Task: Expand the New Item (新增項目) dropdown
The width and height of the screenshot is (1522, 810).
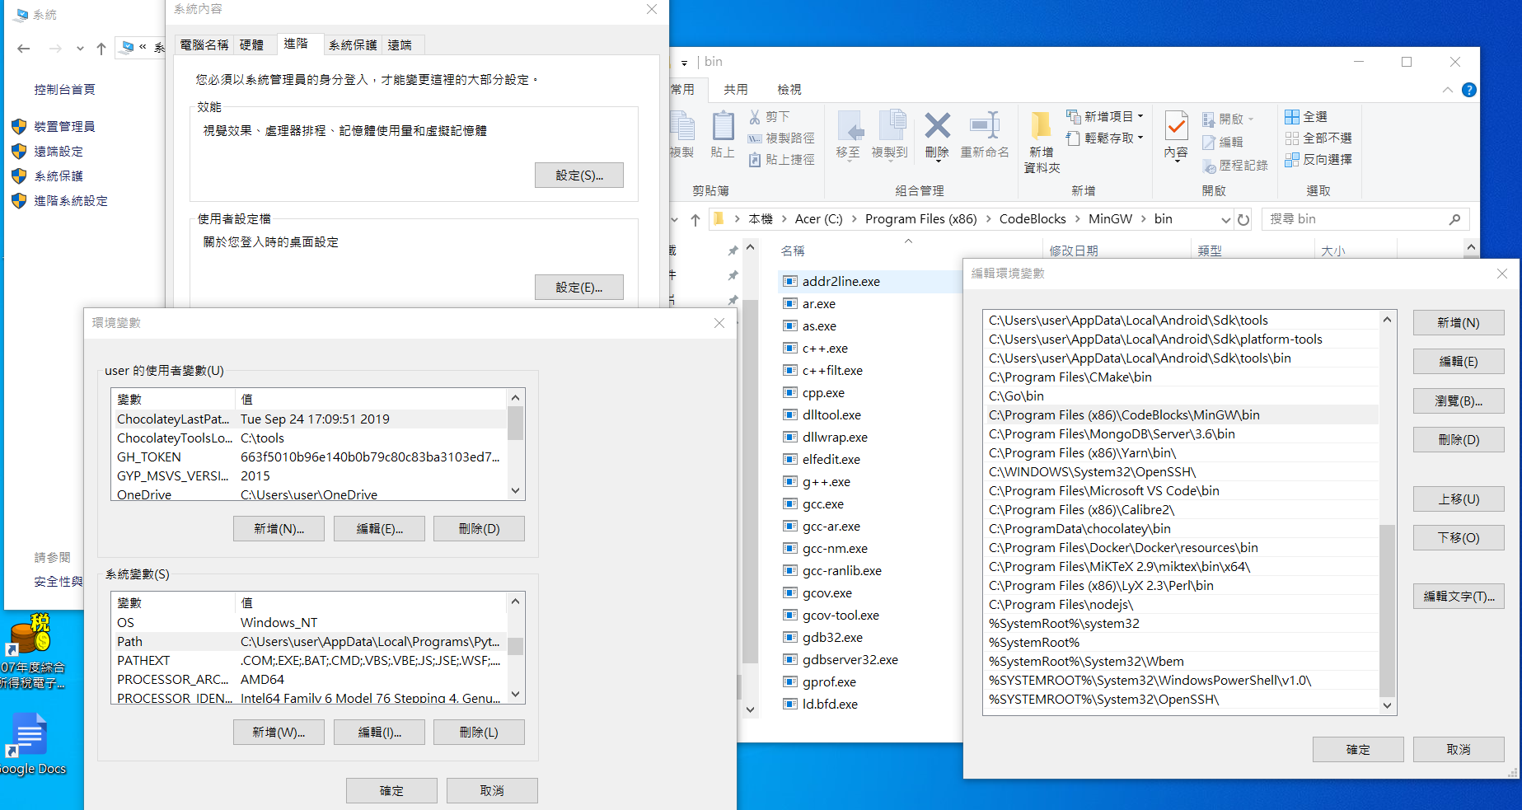Action: (1140, 117)
